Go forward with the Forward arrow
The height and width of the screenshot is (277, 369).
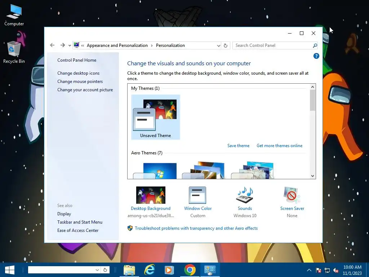pos(62,45)
